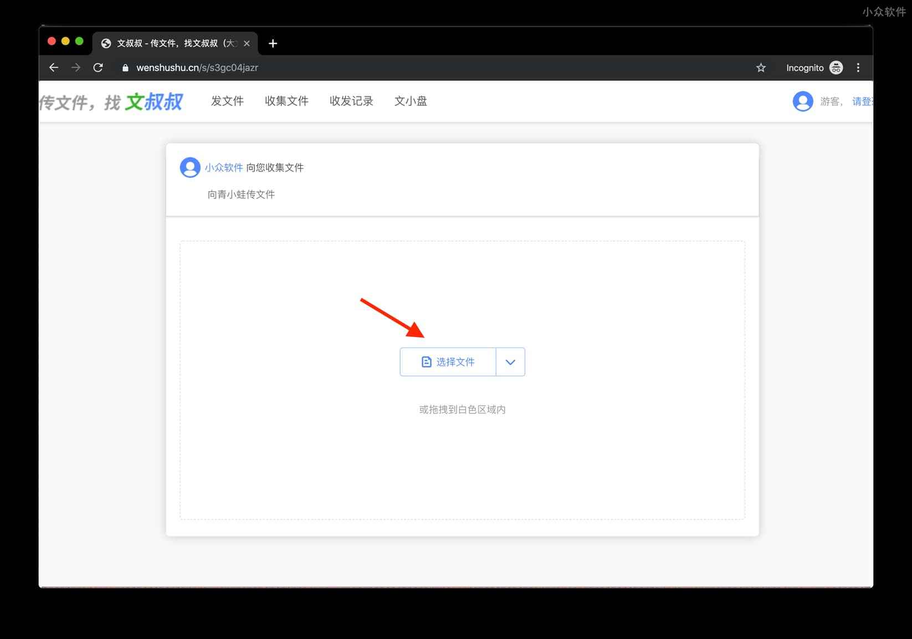The image size is (912, 639).
Task: Open the 收集文件 menu item
Action: point(286,101)
